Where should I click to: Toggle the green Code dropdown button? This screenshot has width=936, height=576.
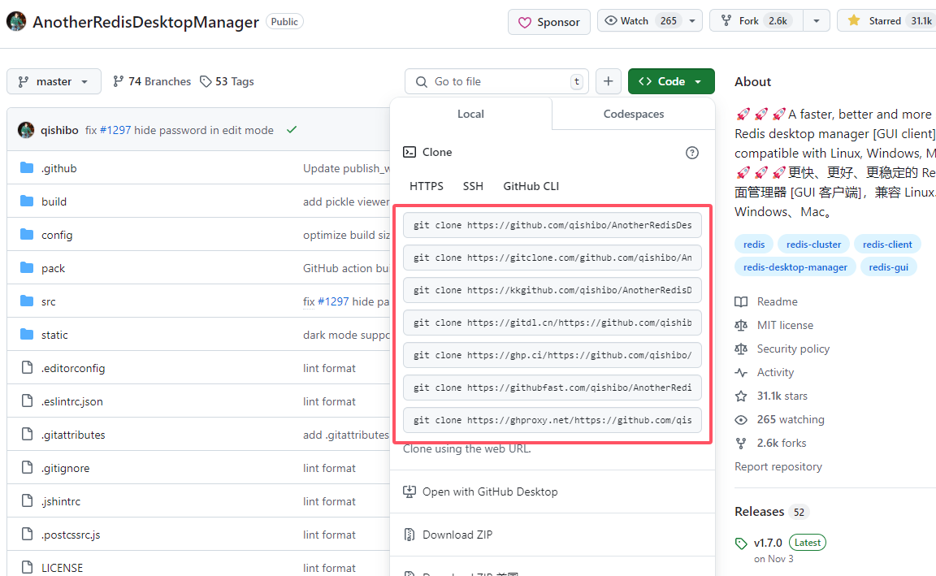671,82
